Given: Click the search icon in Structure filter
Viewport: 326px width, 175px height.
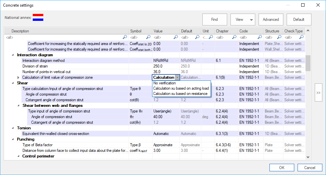Looking at the screenshot, I should [280, 37].
